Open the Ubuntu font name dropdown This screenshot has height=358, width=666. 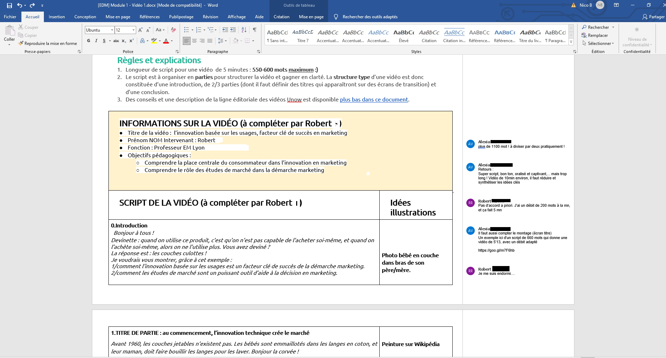coord(112,30)
